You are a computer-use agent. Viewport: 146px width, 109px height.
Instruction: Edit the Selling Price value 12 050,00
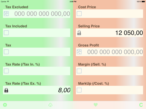pyautogui.click(x=129, y=33)
